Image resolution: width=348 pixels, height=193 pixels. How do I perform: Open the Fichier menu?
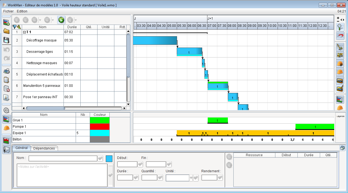coord(8,11)
